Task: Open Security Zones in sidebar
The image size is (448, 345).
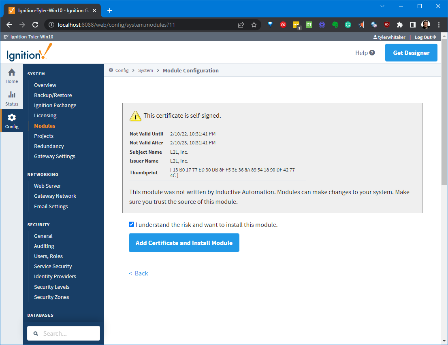Action: [x=51, y=297]
